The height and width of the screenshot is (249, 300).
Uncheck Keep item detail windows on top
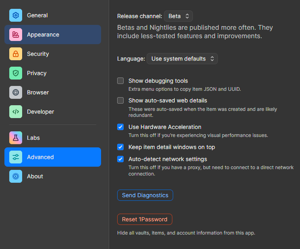point(120,147)
